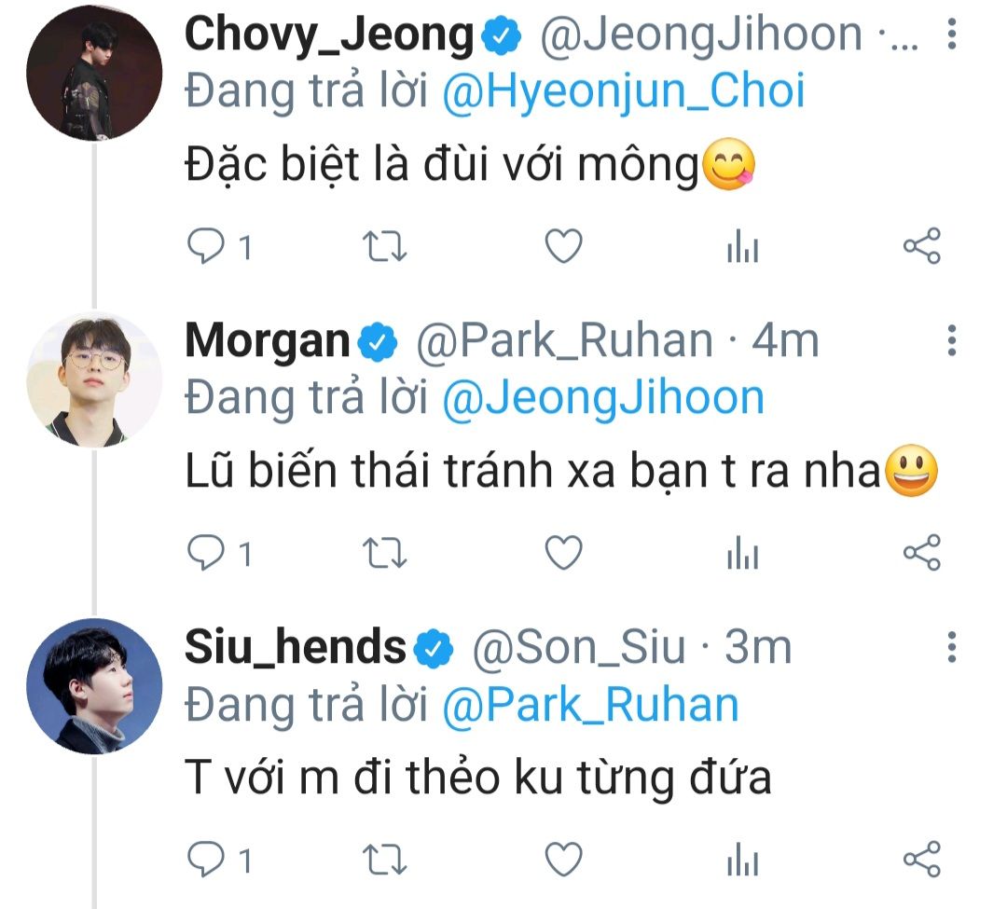Open more options for Morgan's tweet
1007x909 pixels.
pyautogui.click(x=951, y=341)
